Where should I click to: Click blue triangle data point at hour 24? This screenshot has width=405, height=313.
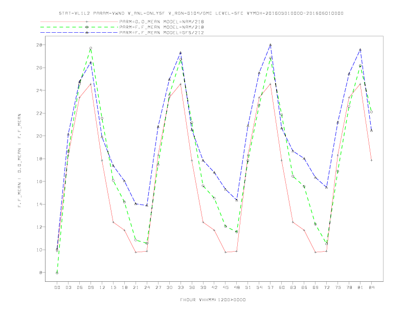[x=147, y=206]
